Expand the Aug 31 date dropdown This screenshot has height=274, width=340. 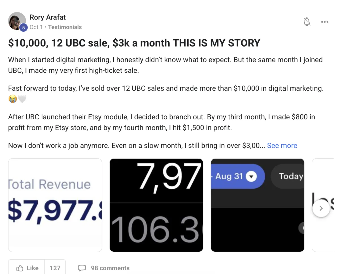point(251,176)
